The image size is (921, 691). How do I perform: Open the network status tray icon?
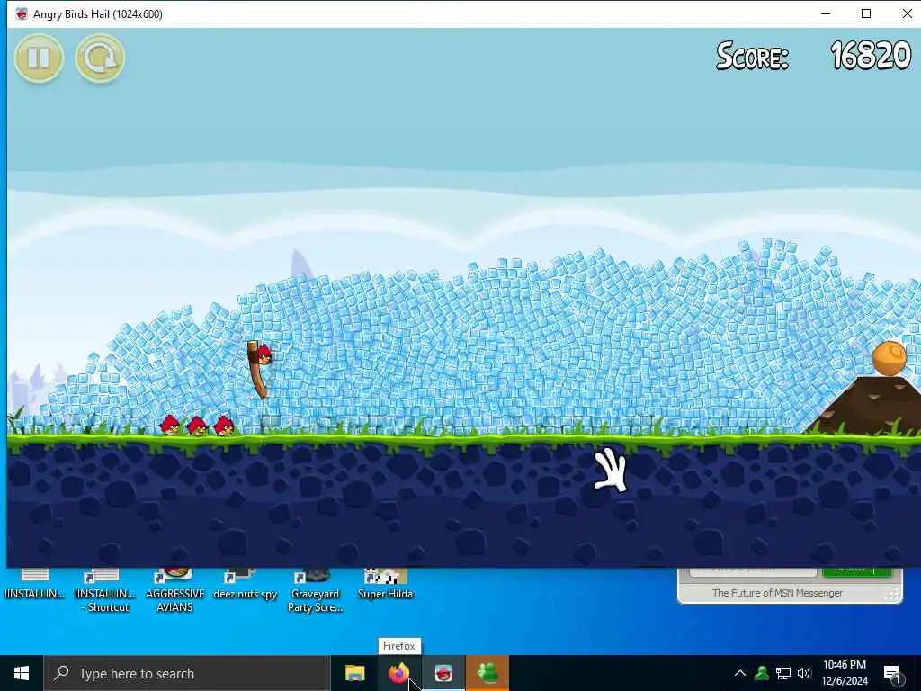[x=783, y=673]
